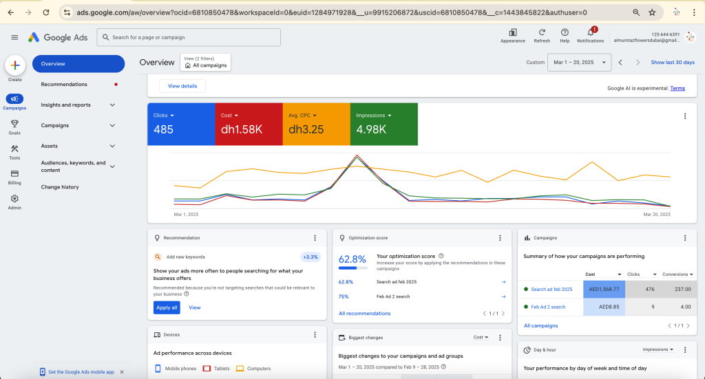
Task: Reload the browser page
Action: (46, 12)
